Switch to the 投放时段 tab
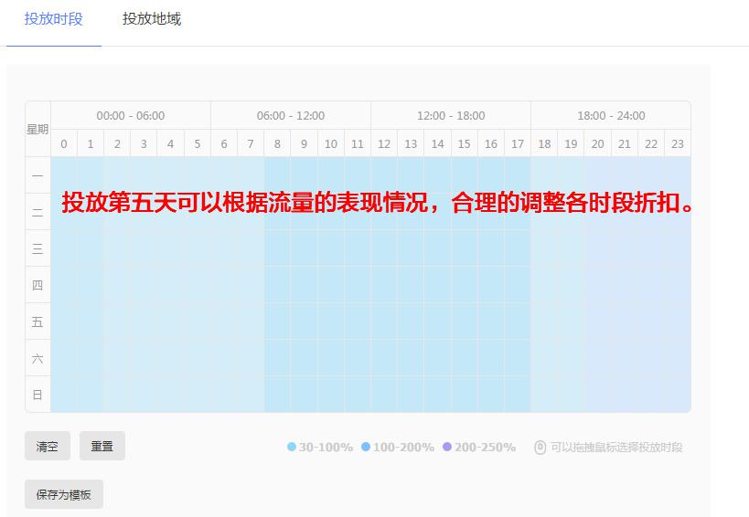This screenshot has width=749, height=517. tap(53, 19)
